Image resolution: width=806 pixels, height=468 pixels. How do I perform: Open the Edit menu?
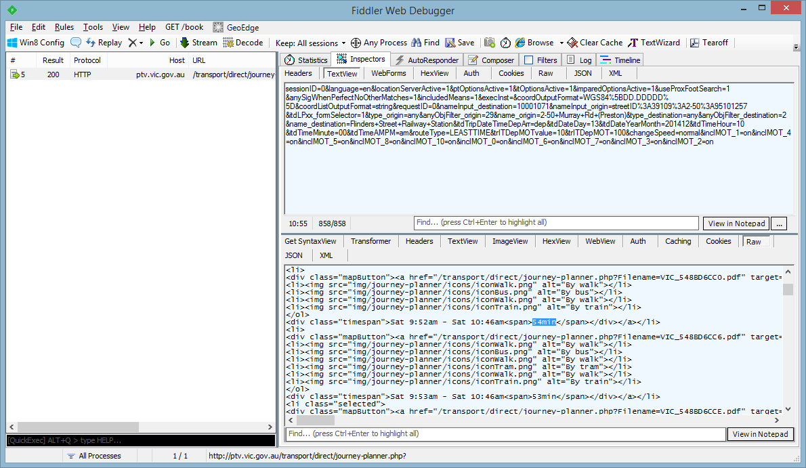(x=38, y=27)
